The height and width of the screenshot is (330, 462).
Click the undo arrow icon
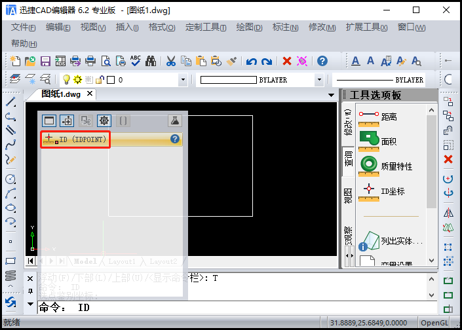(x=252, y=62)
